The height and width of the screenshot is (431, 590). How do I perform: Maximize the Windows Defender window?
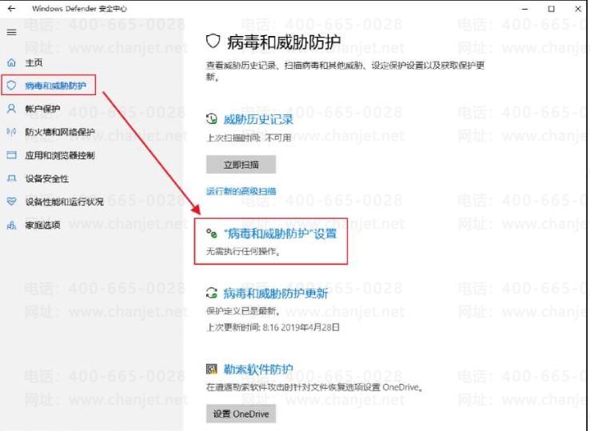pyautogui.click(x=552, y=9)
